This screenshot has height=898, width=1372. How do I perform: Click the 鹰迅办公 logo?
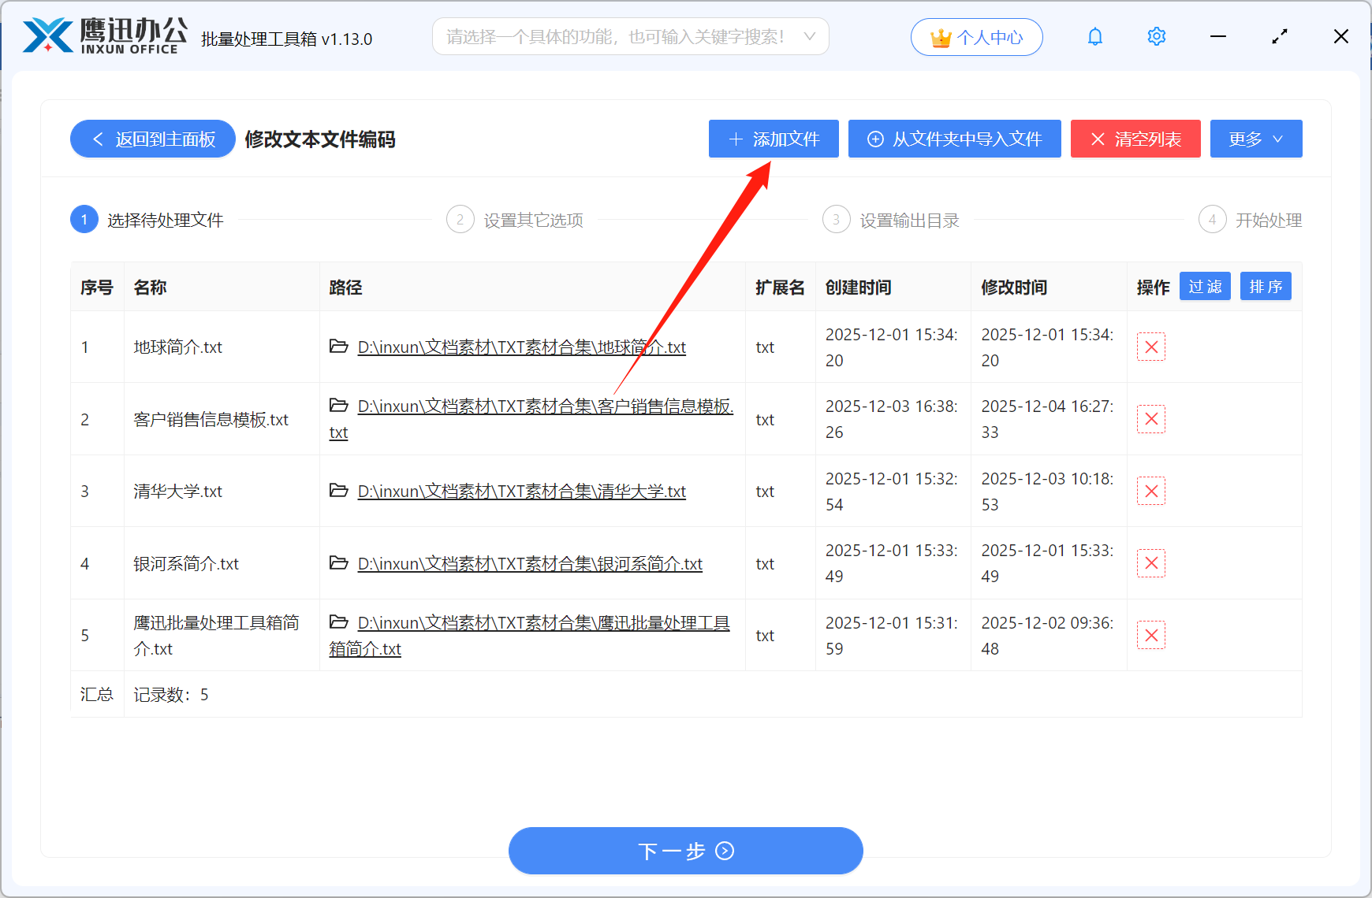103,35
